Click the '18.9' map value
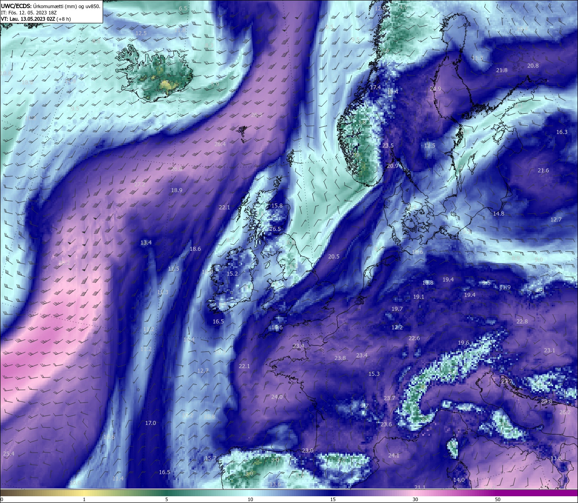The image size is (578, 503). 177,190
